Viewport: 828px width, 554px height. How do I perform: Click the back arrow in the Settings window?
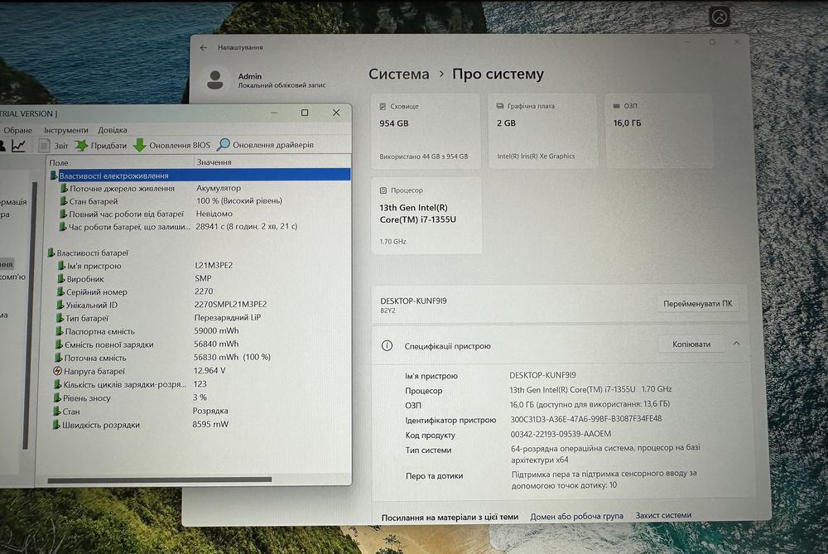pyautogui.click(x=204, y=47)
